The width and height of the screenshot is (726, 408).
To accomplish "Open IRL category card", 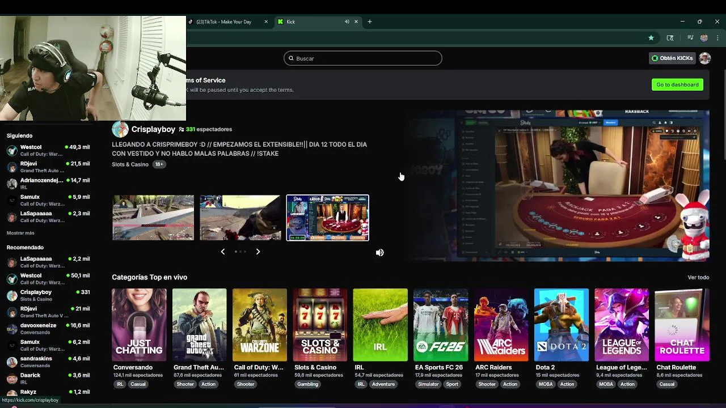I will coord(380,325).
